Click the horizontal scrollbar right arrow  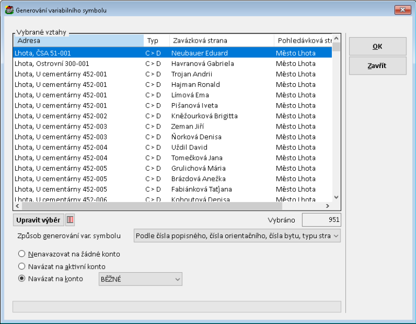(x=327, y=206)
